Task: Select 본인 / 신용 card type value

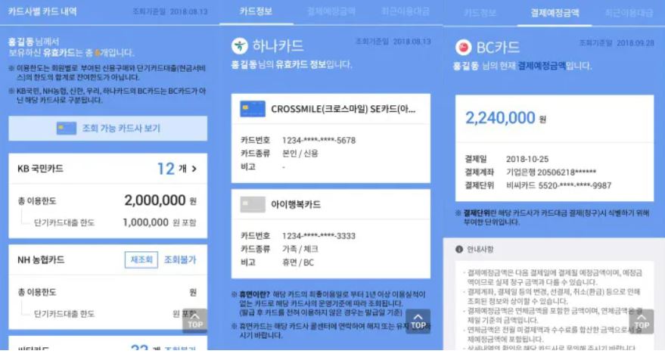Action: point(300,154)
